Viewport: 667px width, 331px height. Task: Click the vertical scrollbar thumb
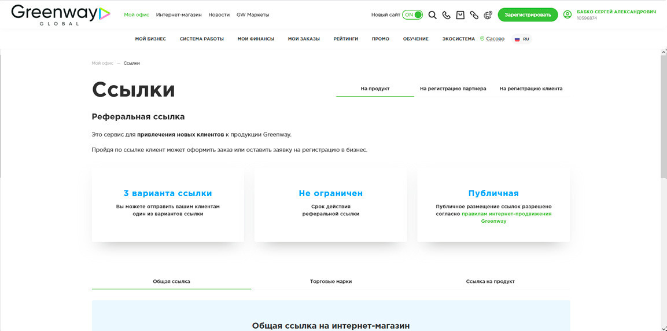(663, 117)
